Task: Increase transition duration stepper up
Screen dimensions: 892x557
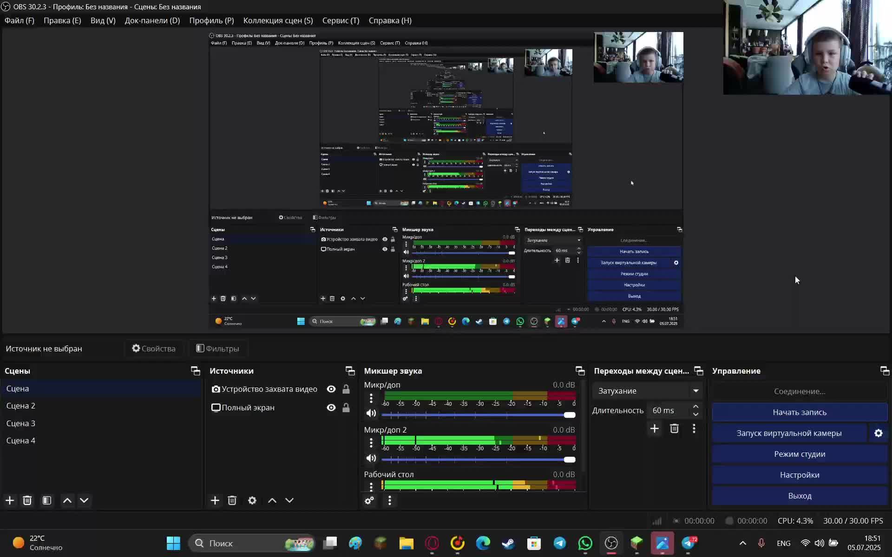Action: pos(695,407)
